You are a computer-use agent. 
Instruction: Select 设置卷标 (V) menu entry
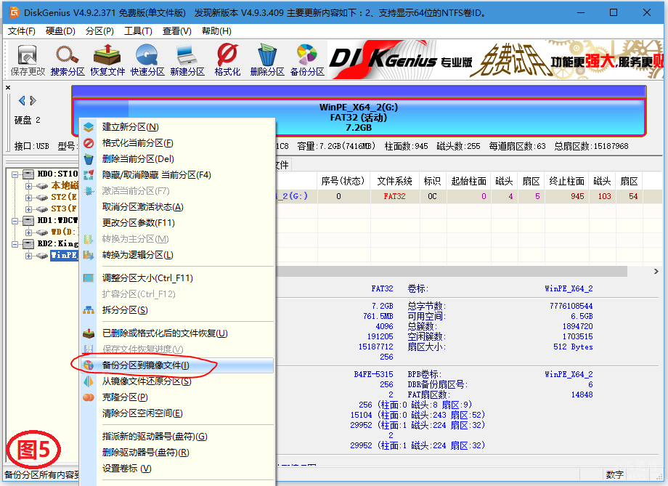pyautogui.click(x=176, y=469)
